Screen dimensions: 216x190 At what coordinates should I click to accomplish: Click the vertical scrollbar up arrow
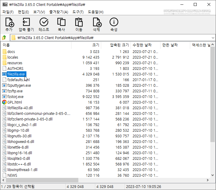[x=212, y=44]
